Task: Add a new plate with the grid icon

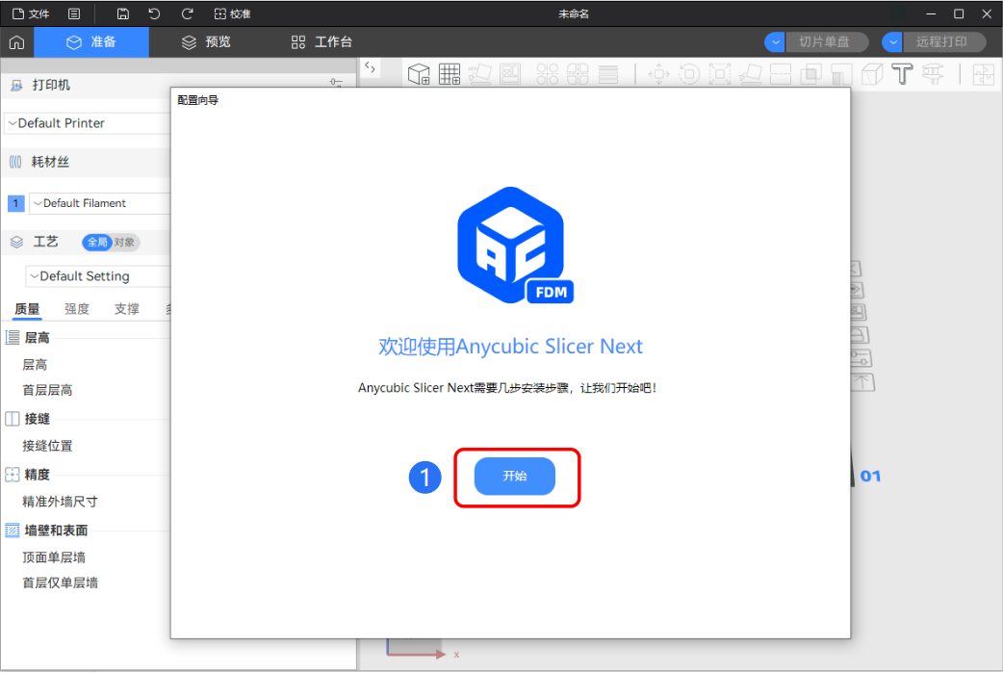Action: [450, 74]
